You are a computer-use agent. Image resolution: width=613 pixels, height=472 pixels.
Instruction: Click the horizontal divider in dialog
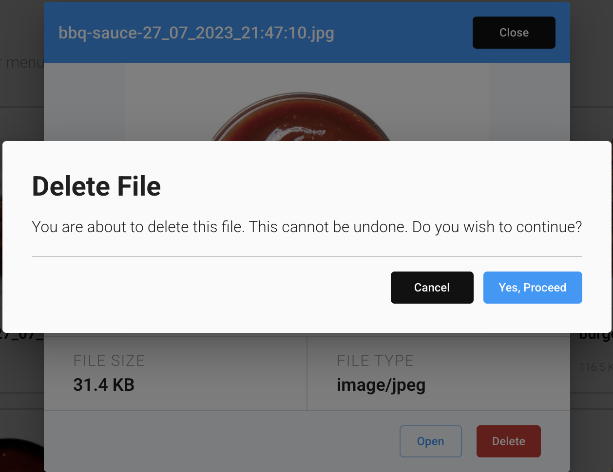click(x=307, y=256)
